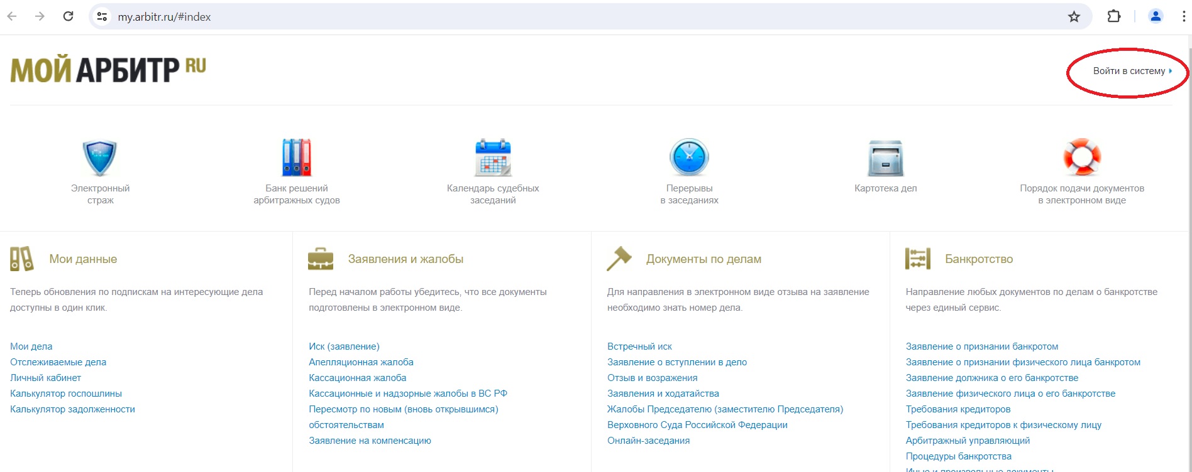This screenshot has height=472, width=1192.
Task: Click the lifebuoy icon for Порядок подачи документов
Action: 1081,158
